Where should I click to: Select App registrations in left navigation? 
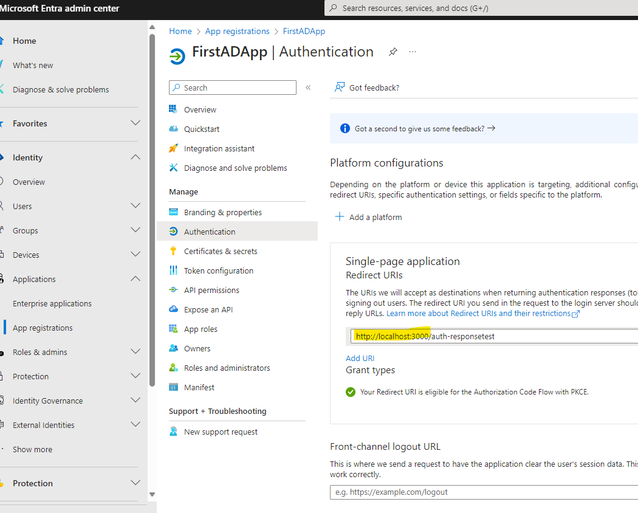click(43, 328)
